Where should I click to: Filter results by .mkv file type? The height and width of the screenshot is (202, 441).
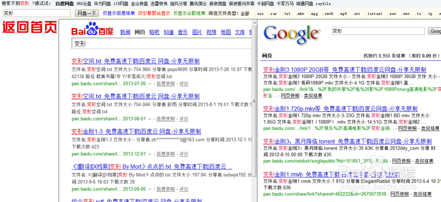[300, 14]
